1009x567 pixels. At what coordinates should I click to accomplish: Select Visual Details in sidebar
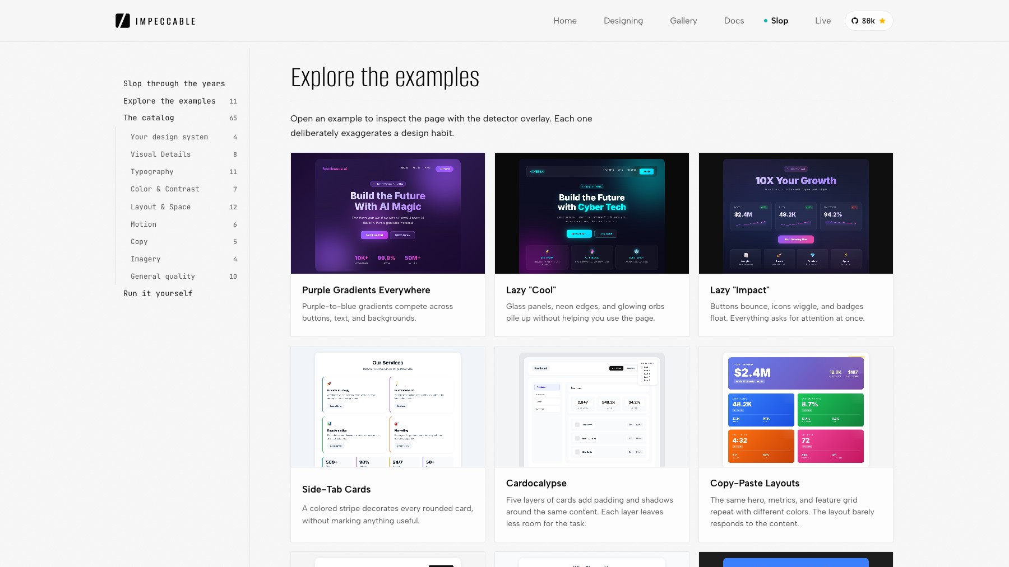184,154
